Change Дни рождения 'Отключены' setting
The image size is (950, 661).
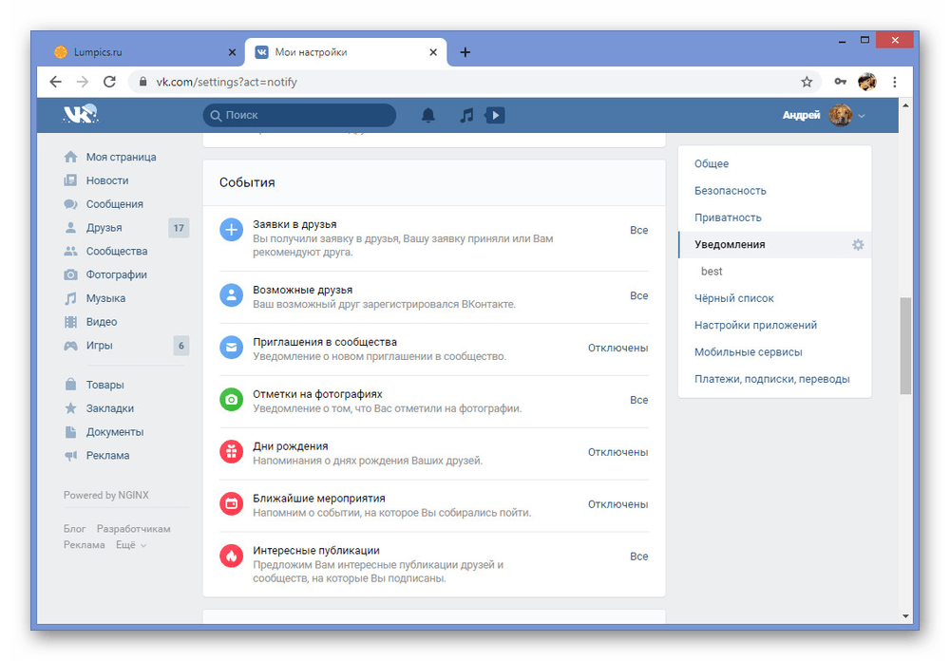click(x=618, y=452)
